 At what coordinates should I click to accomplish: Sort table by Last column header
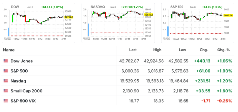coord(133,50)
